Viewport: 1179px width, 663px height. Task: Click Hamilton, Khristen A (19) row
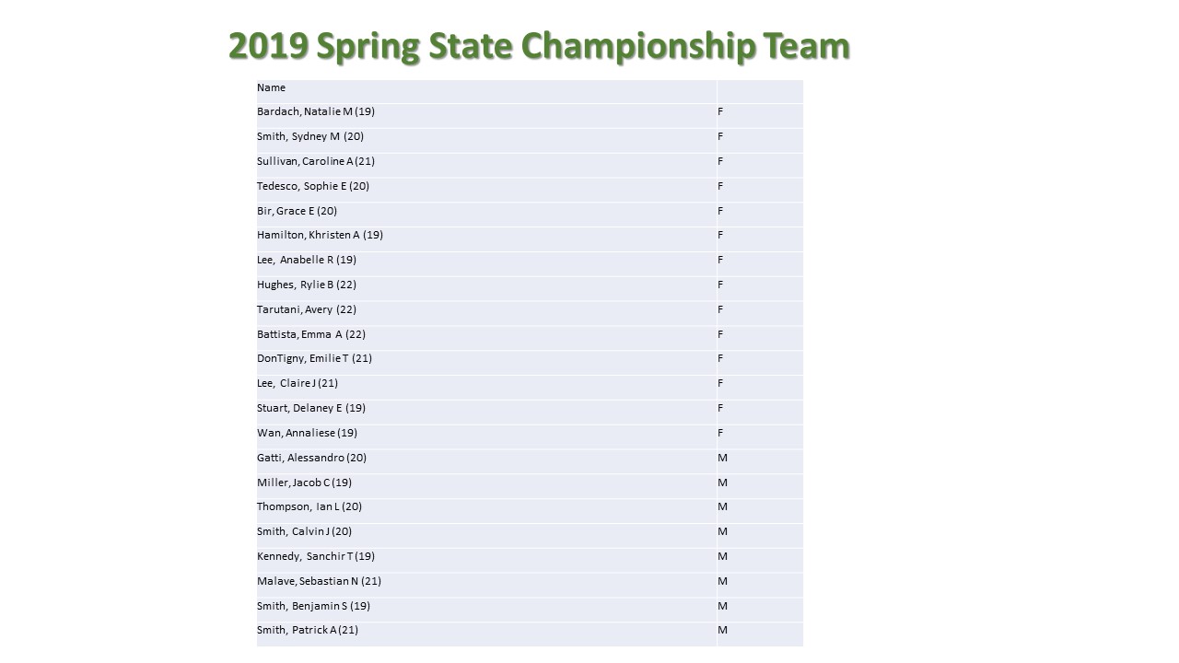point(530,238)
